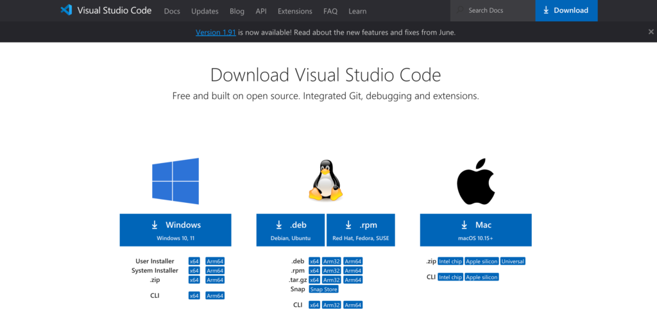
Task: Click the search magnifier icon in Search Docs
Action: coord(461,10)
